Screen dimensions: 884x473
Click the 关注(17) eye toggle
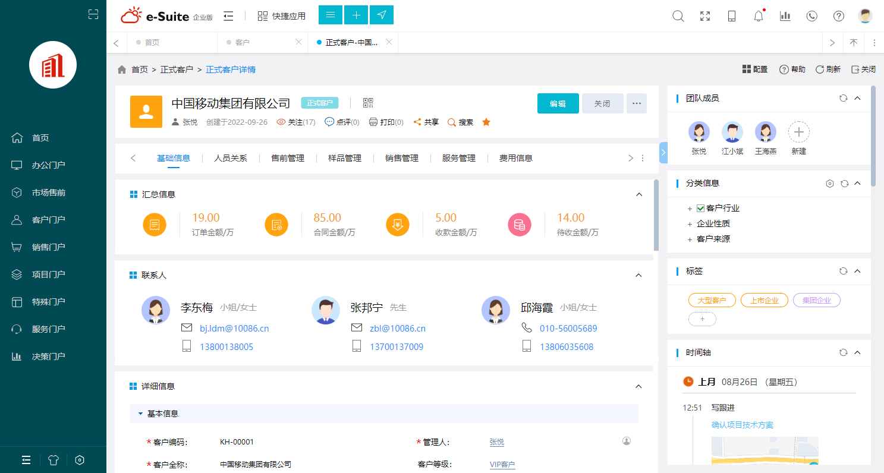coord(296,122)
